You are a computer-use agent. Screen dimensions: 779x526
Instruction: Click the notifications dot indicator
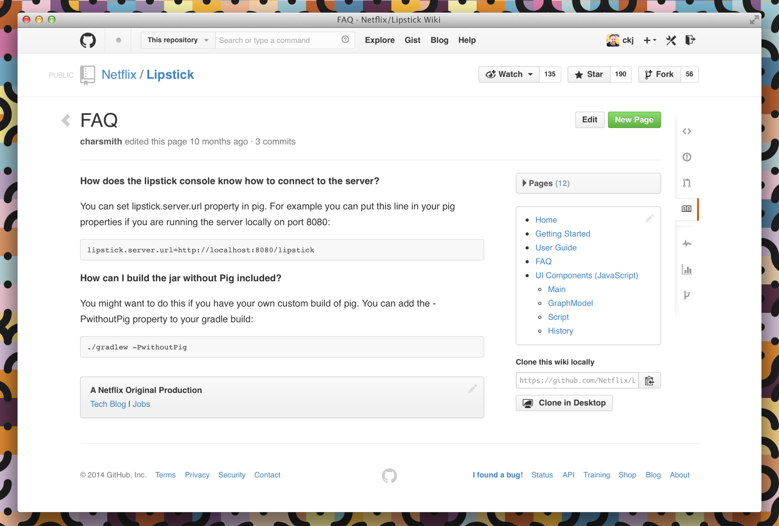tap(118, 40)
